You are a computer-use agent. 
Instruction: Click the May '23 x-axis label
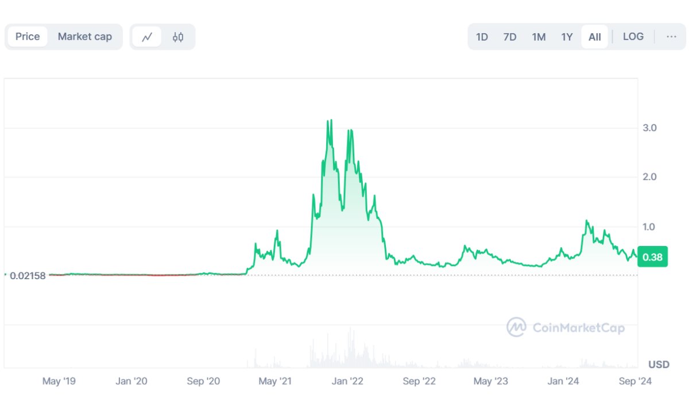[491, 381]
